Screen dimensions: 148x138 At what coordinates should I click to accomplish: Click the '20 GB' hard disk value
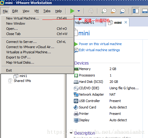point(114,82)
